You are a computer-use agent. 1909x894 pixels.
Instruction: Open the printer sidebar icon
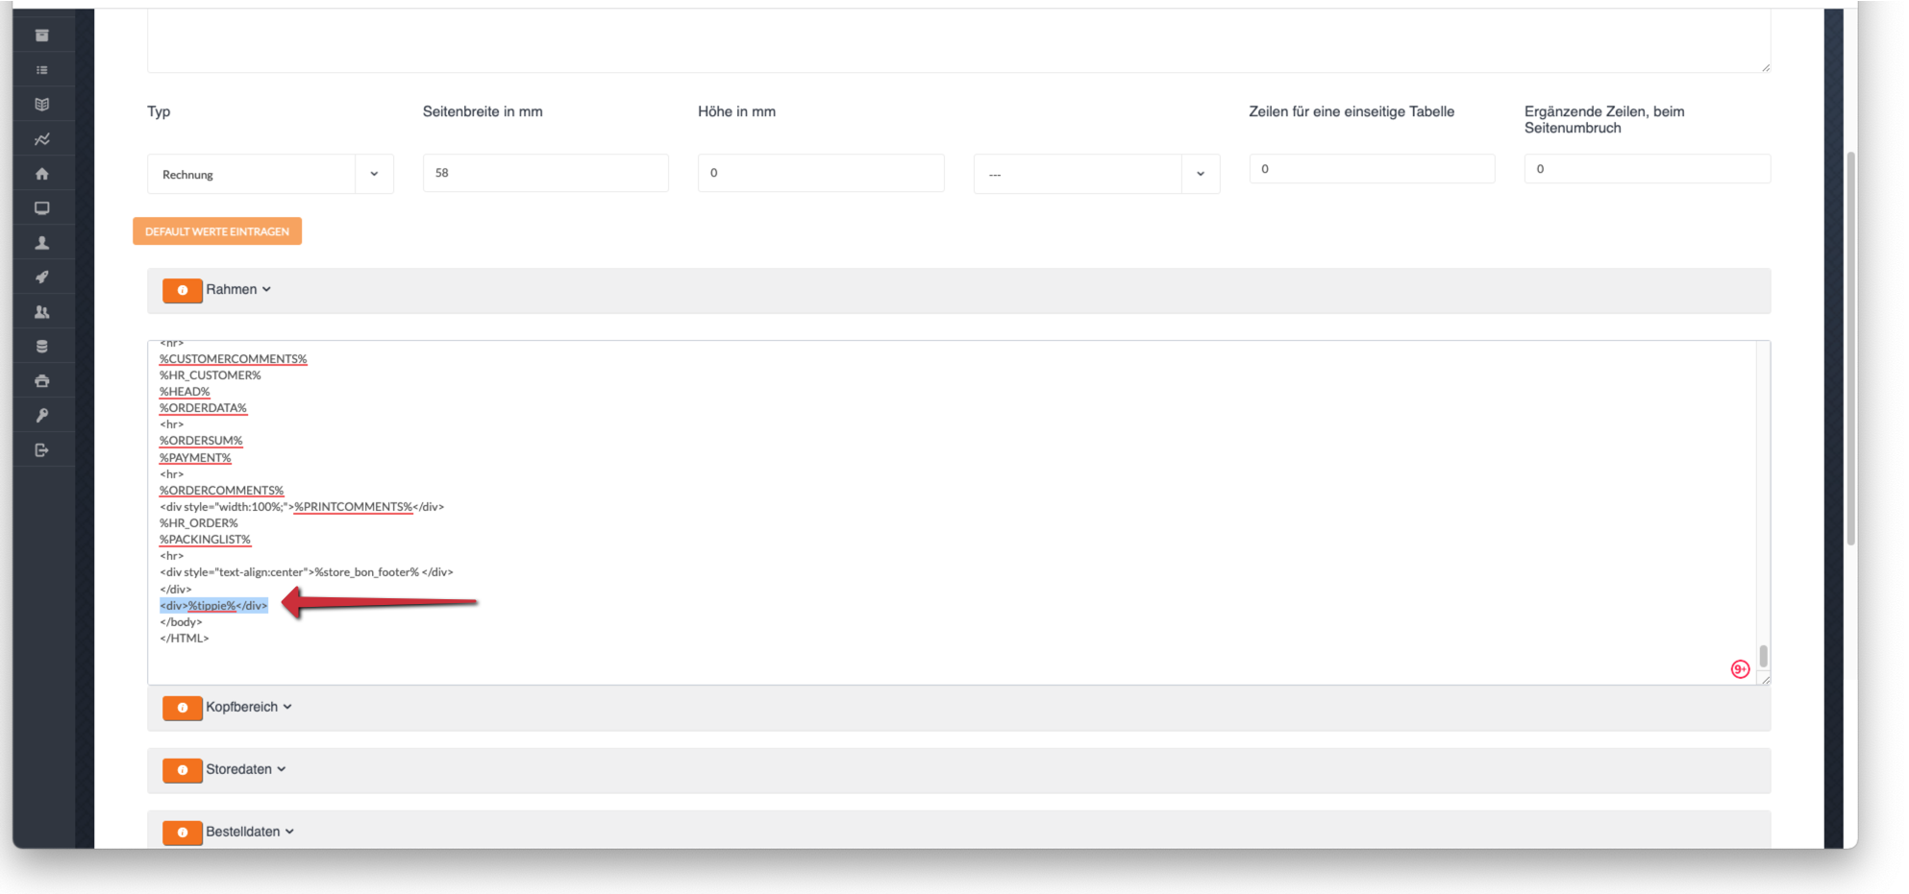tap(41, 381)
